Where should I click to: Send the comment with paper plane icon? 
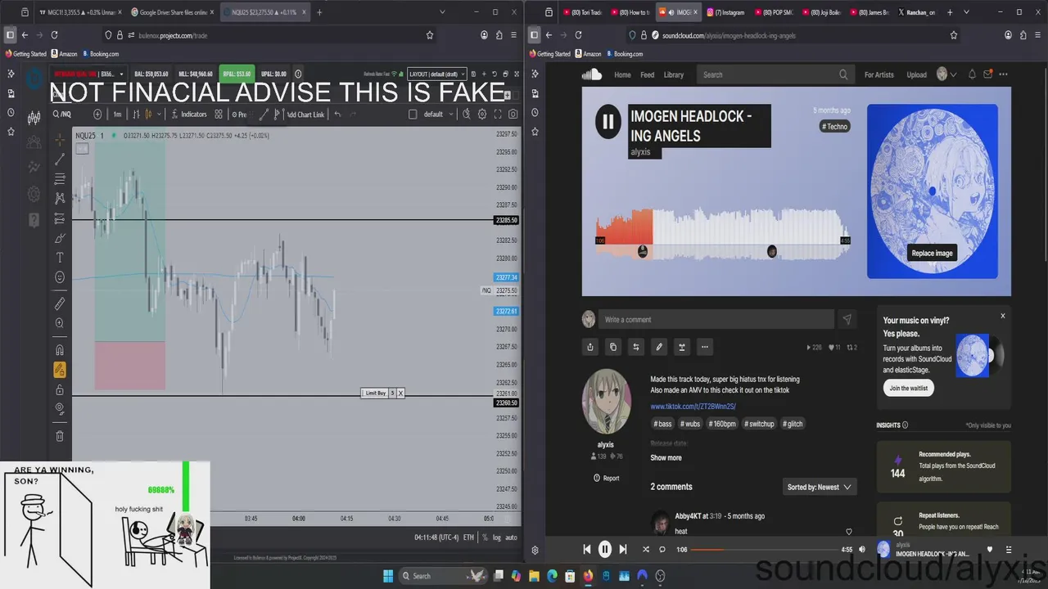[x=847, y=319]
